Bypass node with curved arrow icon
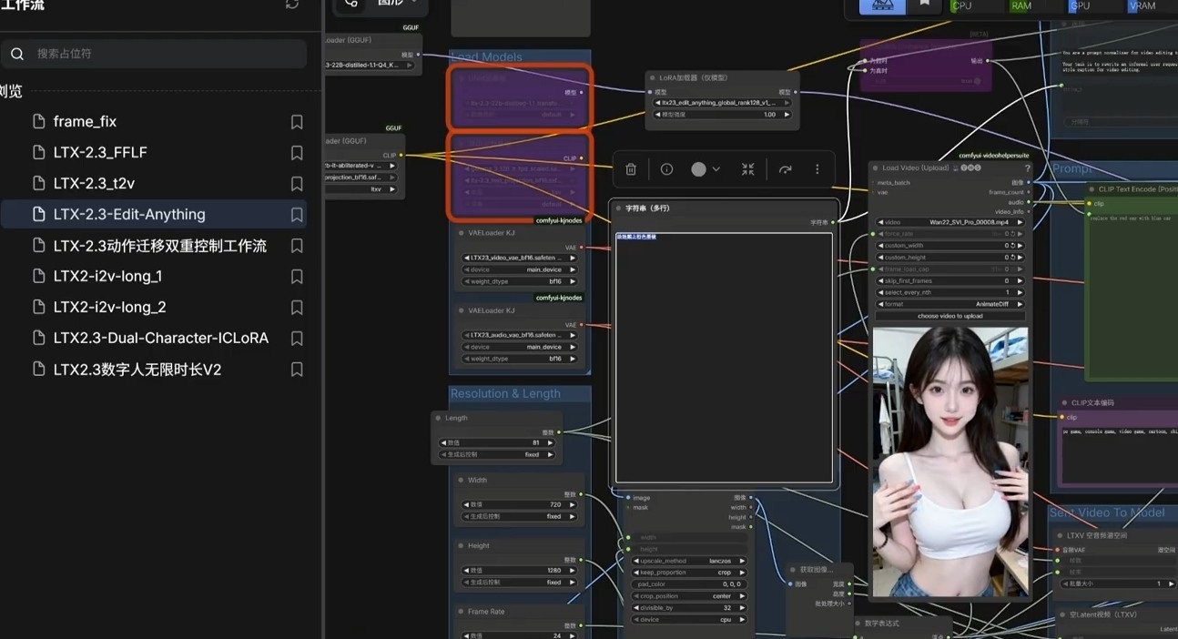 click(x=785, y=169)
